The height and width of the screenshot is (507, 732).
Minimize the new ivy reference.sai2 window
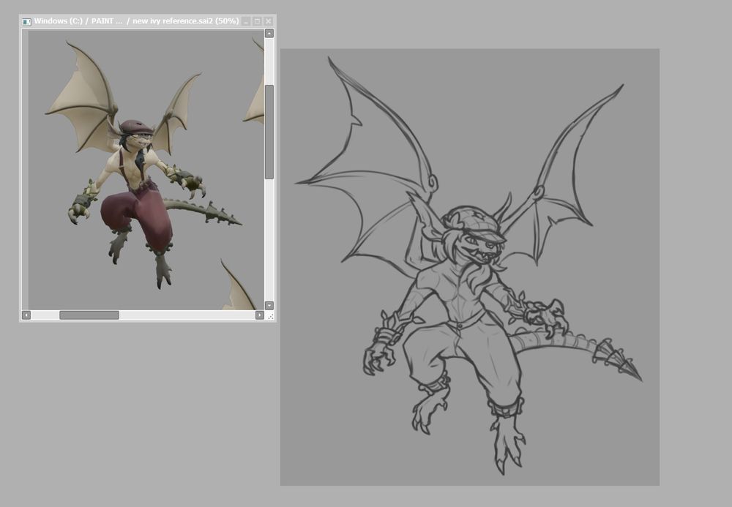click(246, 21)
